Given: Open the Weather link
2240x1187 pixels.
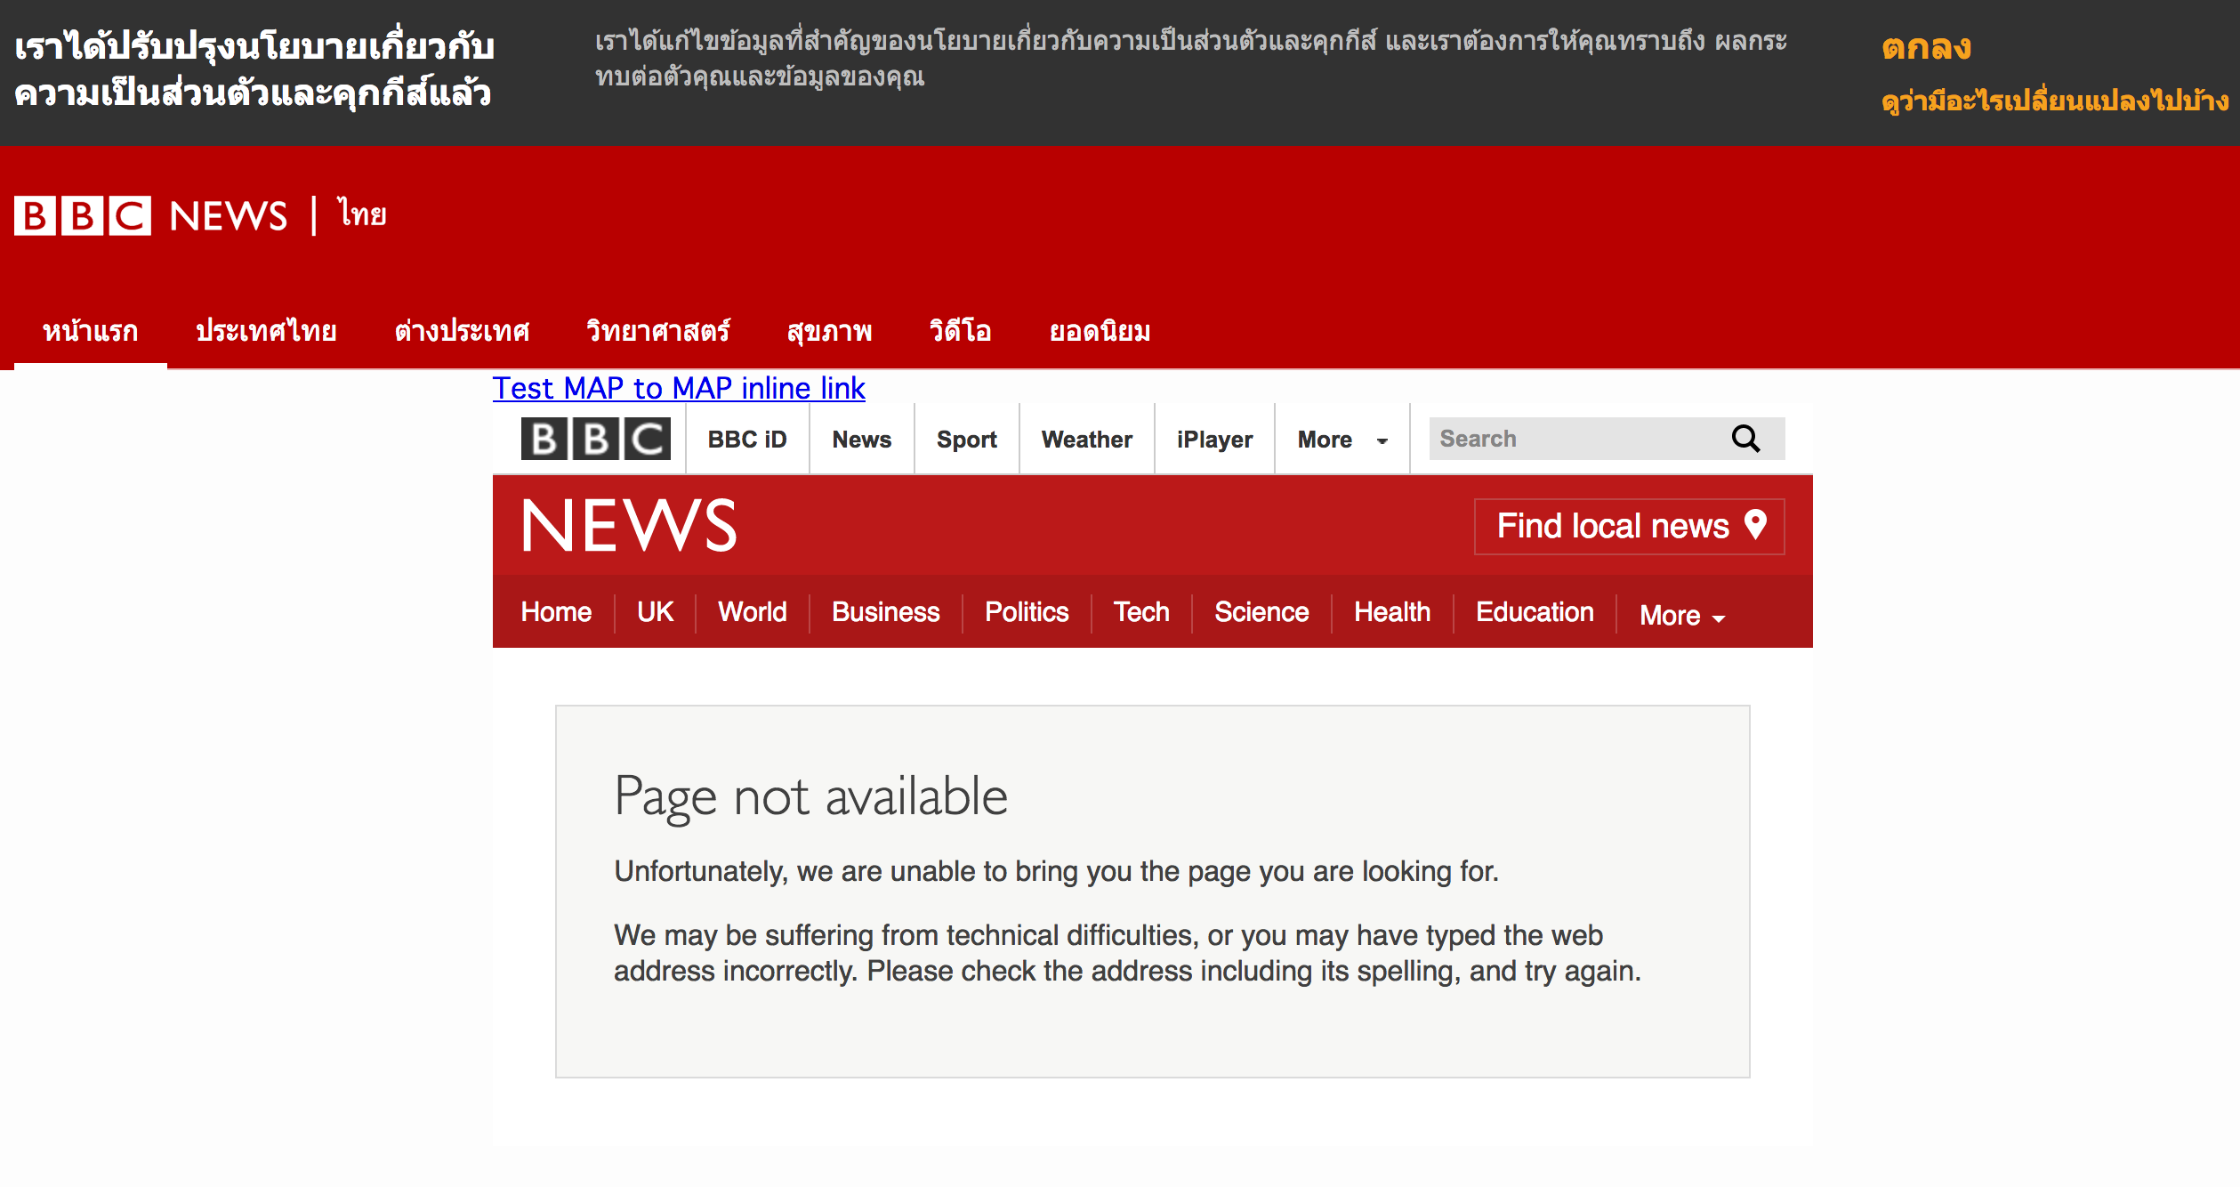Looking at the screenshot, I should click(1086, 440).
